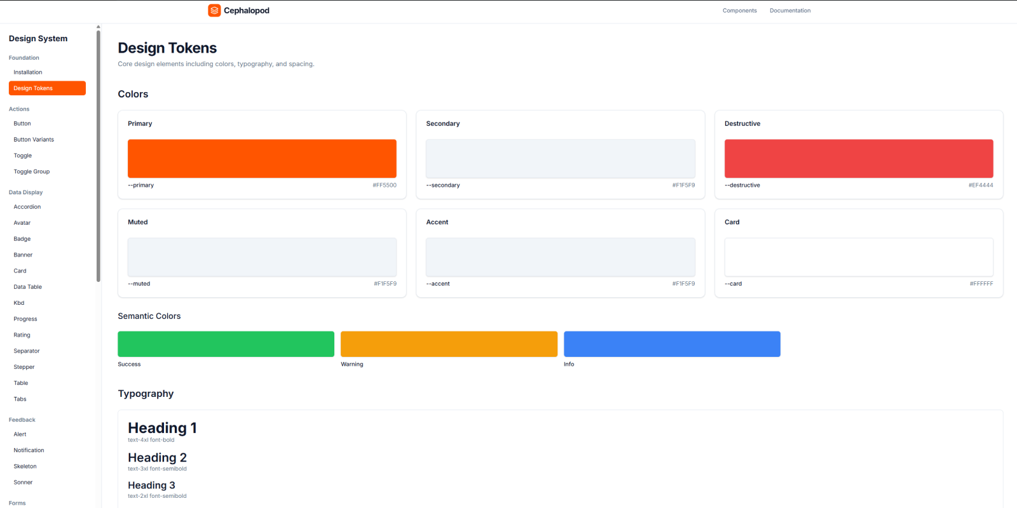Viewport: 1017px width, 508px height.
Task: Click the blue Info semantic swatch
Action: click(672, 344)
